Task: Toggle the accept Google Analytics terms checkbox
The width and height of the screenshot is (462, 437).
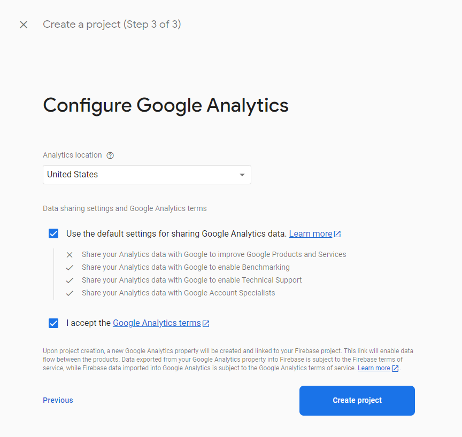Action: click(x=53, y=323)
